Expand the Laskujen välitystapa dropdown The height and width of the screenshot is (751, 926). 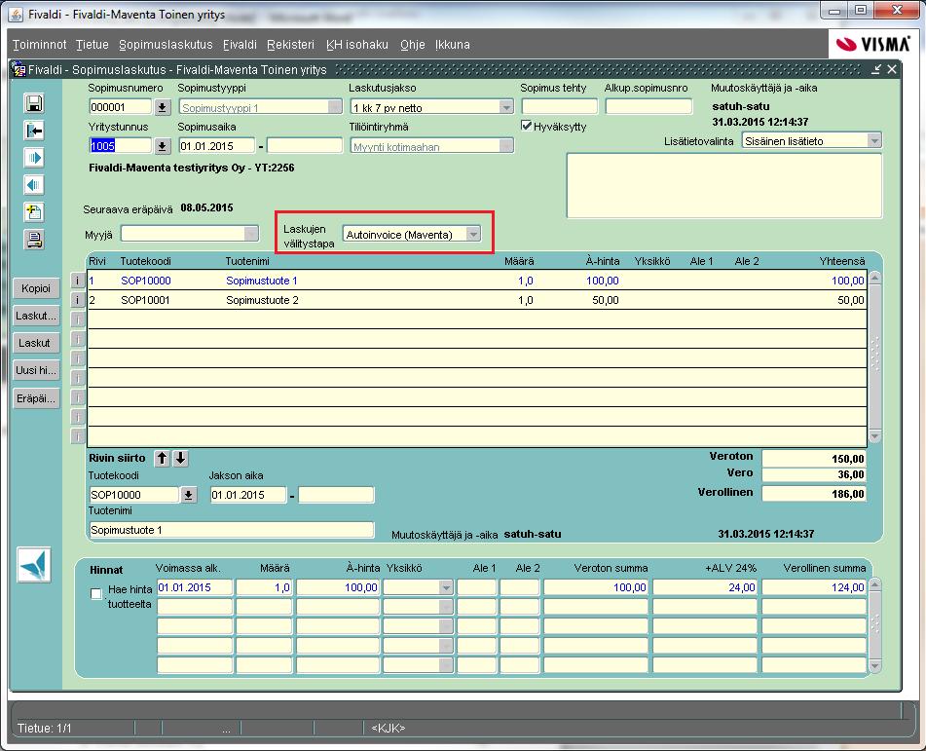pyautogui.click(x=473, y=234)
